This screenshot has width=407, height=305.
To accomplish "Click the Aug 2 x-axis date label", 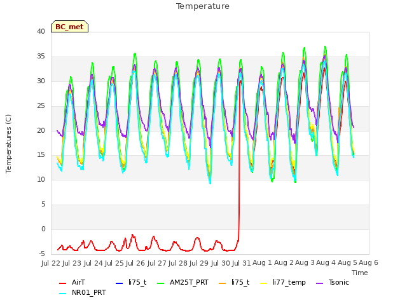I will [284, 263].
